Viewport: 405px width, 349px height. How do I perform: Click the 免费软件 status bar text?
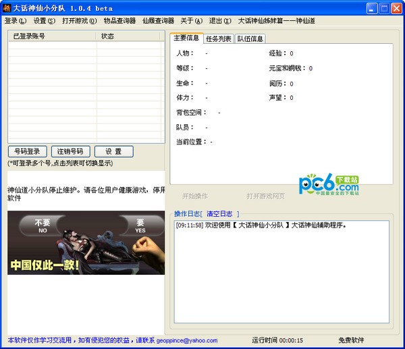(351, 340)
